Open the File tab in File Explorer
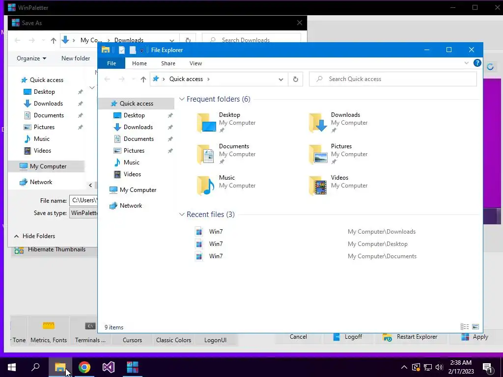Viewport: 503px width, 377px height. click(112, 63)
